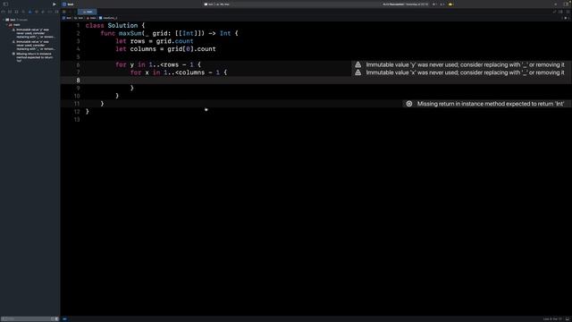The height and width of the screenshot is (322, 572).
Task: Toggle the debug area button at bottom right
Action: 568,318
